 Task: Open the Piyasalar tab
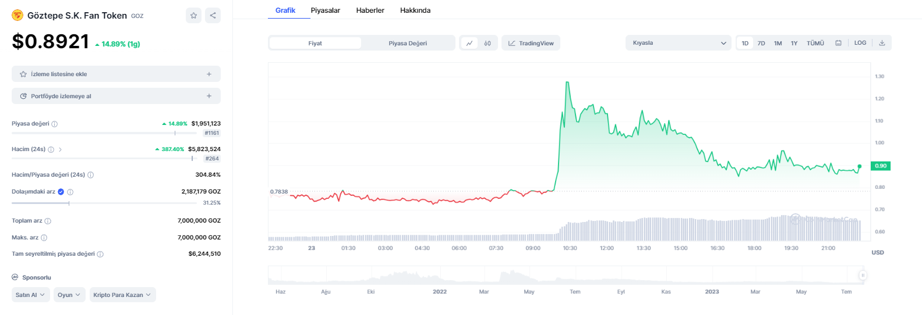click(x=325, y=10)
